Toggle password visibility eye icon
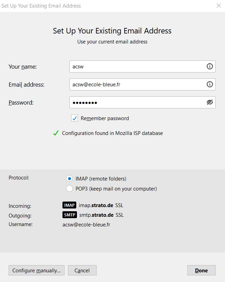225x282 pixels. tap(209, 102)
